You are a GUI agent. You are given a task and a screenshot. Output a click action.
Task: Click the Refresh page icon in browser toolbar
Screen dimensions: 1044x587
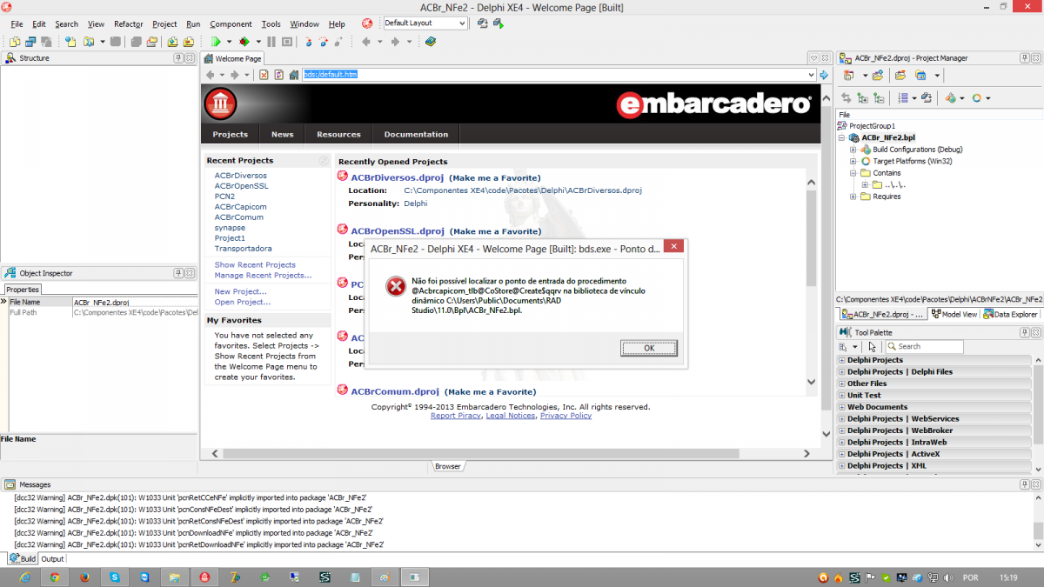tap(278, 75)
